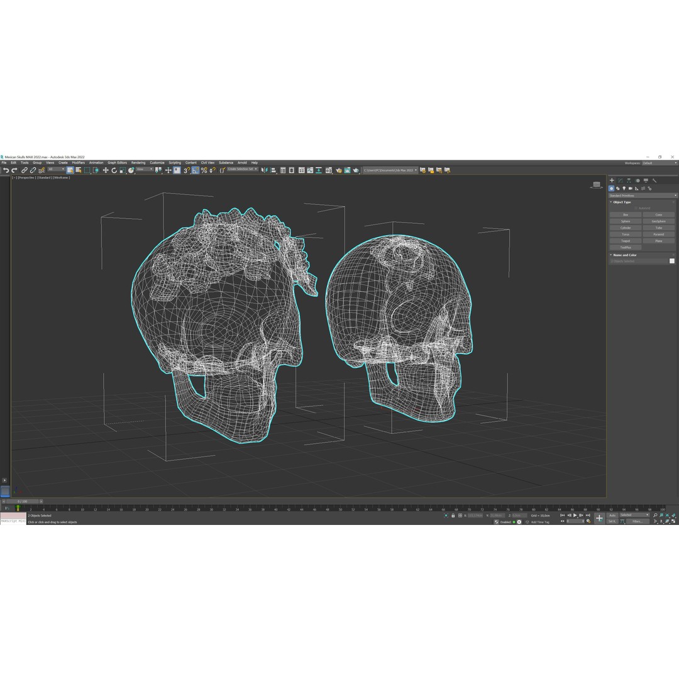Open the Select by Name dialog
The image size is (679, 679).
click(79, 170)
